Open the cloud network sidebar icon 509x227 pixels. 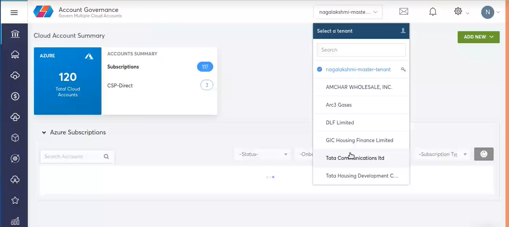tap(15, 55)
